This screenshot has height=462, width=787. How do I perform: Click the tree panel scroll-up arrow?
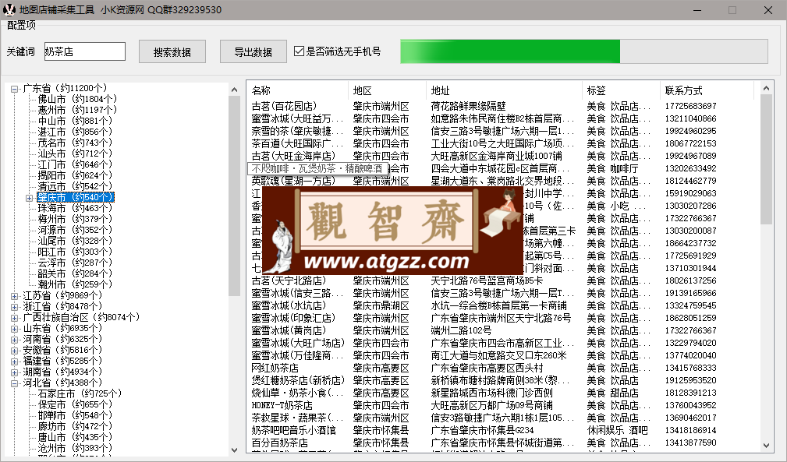tap(235, 90)
